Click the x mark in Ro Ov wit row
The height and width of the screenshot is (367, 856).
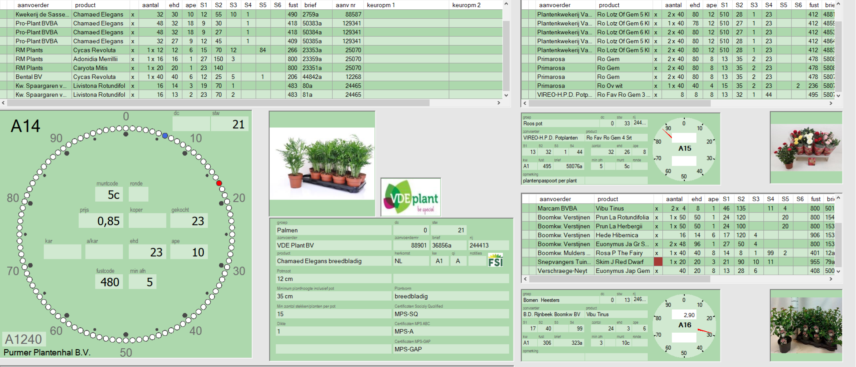click(x=656, y=86)
